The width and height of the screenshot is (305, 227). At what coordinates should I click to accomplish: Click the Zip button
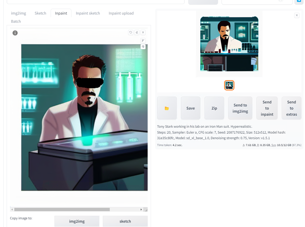[214, 108]
